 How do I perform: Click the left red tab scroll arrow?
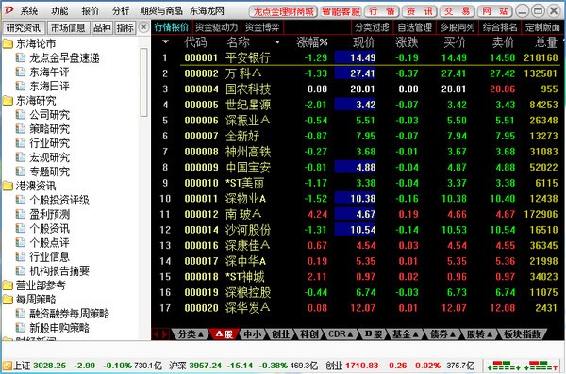[156, 334]
